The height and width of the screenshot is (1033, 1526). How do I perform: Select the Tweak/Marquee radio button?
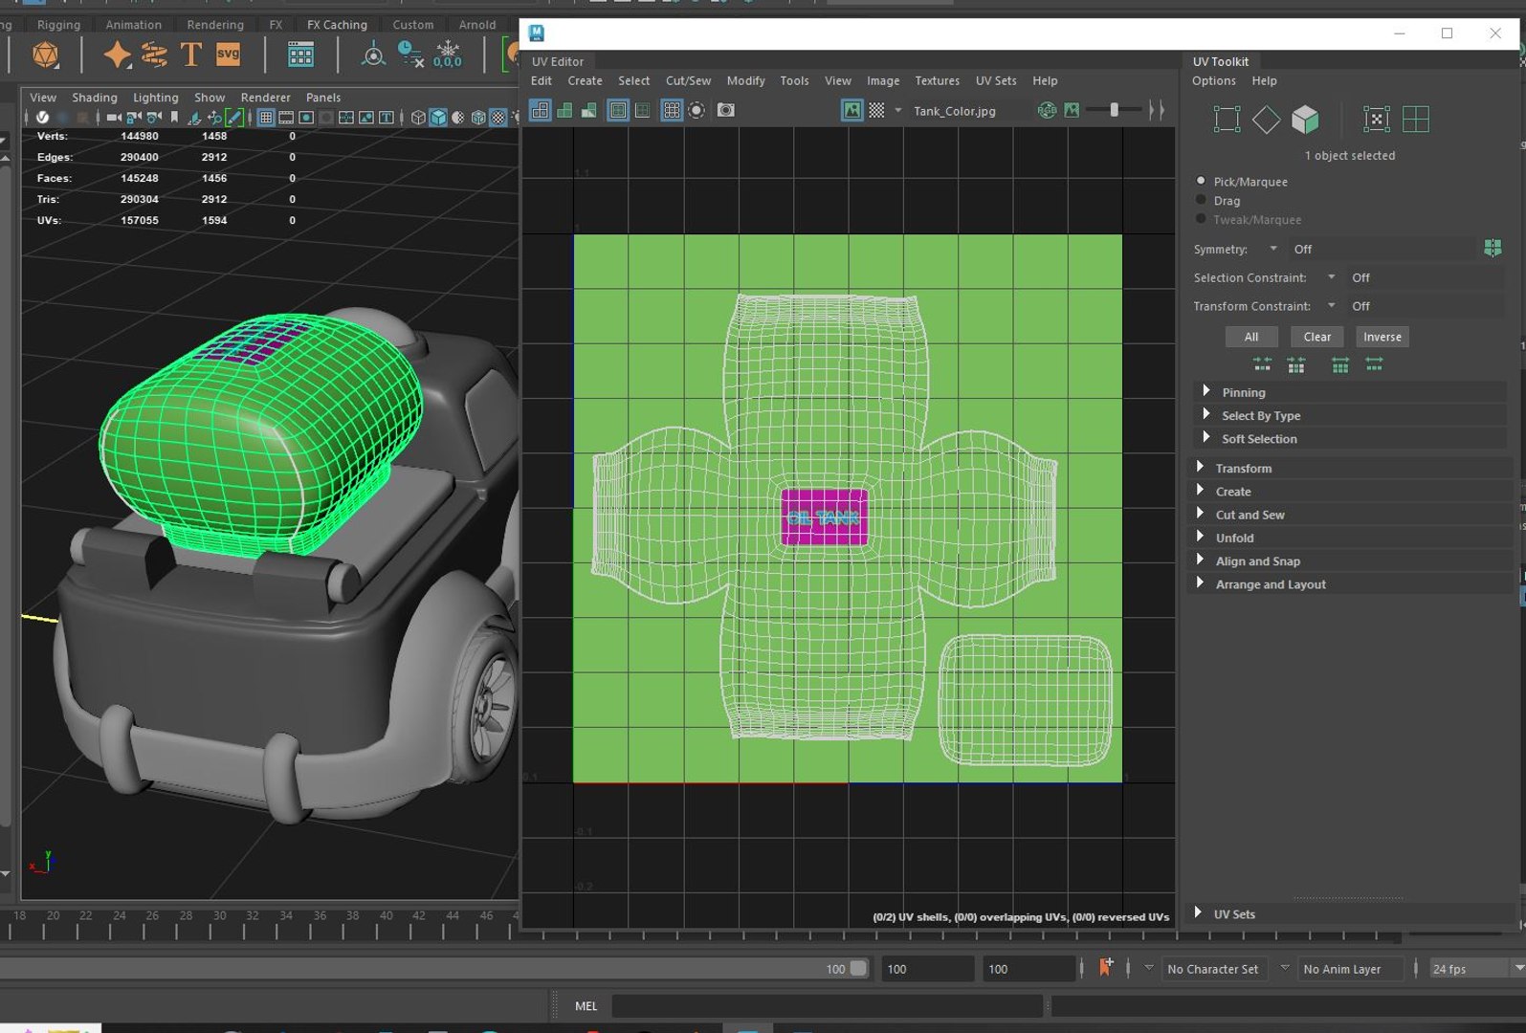(1201, 219)
